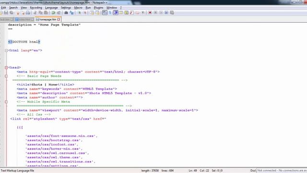The height and width of the screenshot is (173, 307).
Task: Click the 'Ln : 49' status bar entry
Action: coord(193,171)
